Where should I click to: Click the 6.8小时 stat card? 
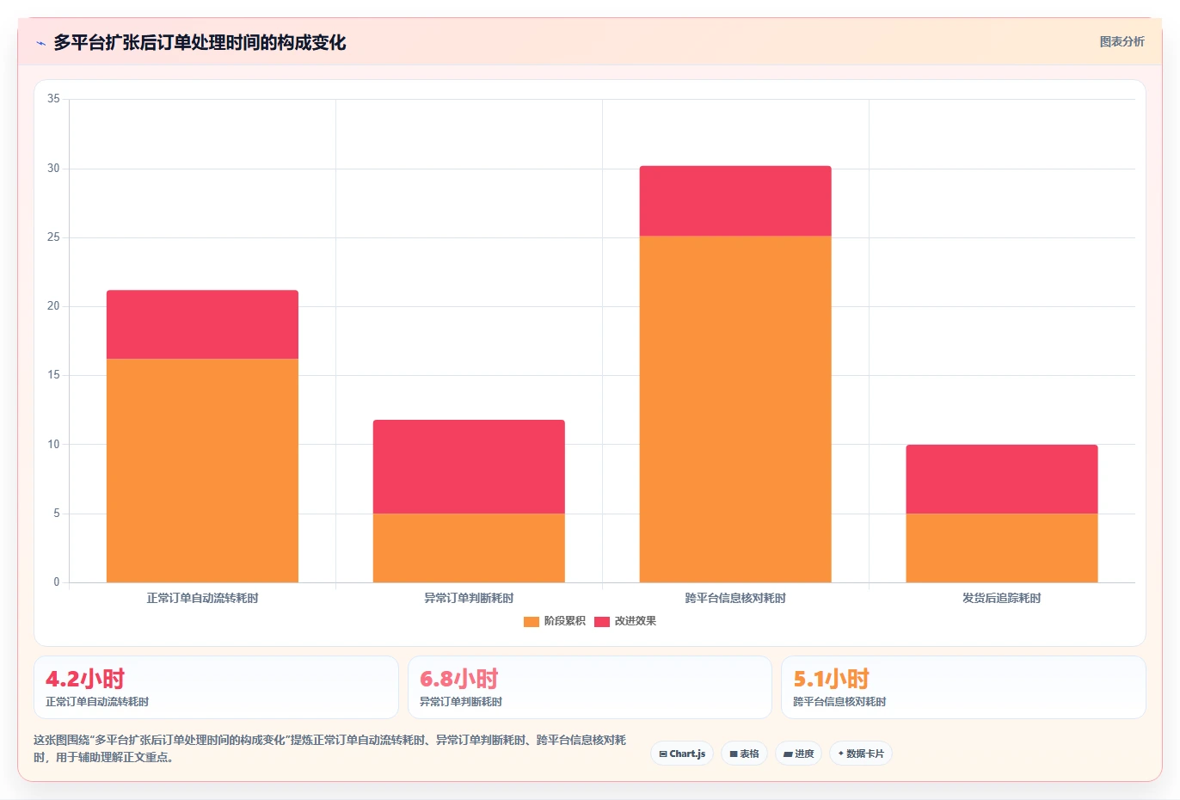589,687
